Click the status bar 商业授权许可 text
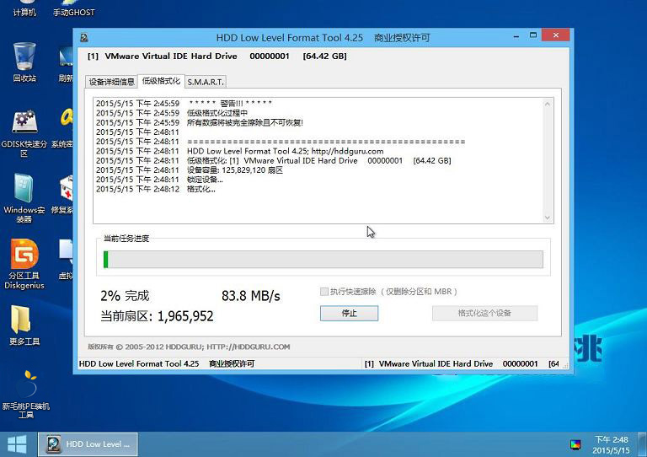The height and width of the screenshot is (457, 647). 232,363
